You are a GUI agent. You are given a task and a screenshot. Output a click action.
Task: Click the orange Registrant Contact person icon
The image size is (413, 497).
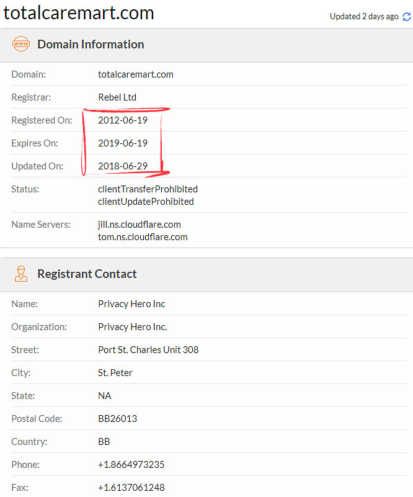point(21,274)
